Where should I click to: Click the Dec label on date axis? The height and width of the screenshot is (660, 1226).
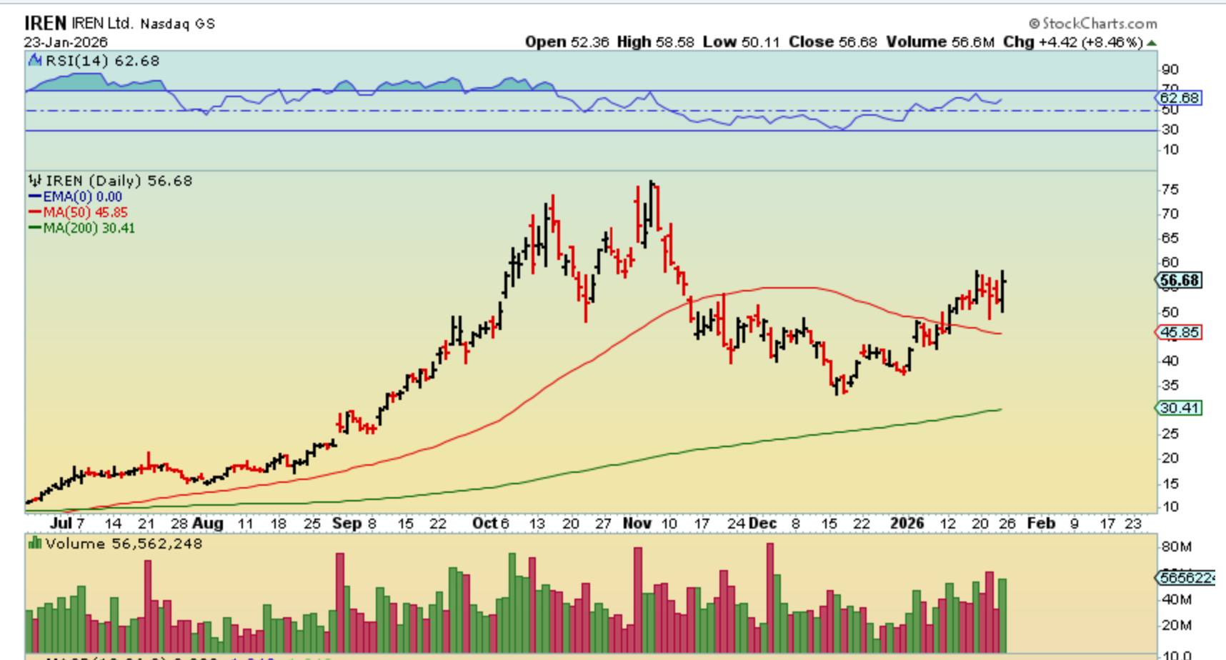[x=762, y=524]
